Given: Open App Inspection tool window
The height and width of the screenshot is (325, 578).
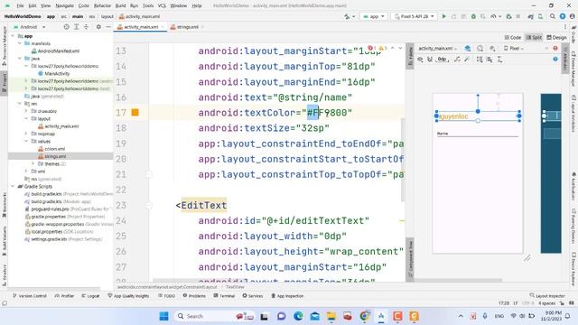Looking at the screenshot, I should point(287,296).
